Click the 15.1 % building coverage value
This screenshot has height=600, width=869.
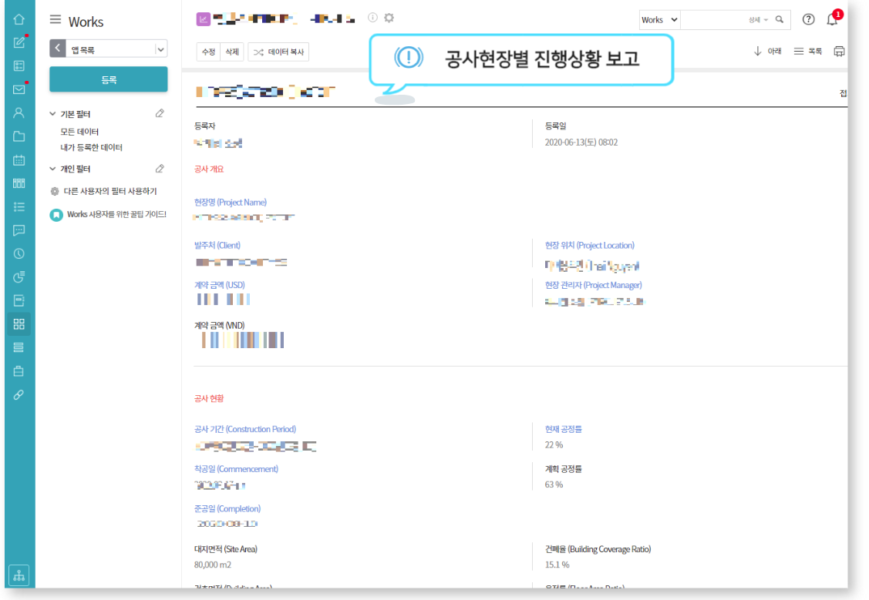click(557, 565)
